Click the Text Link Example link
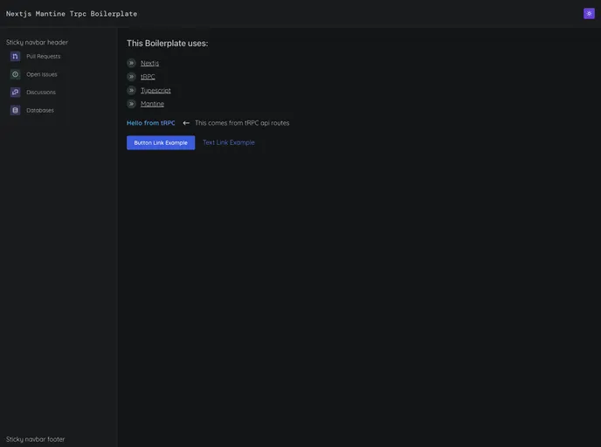Viewport: 601px width, 447px height. (229, 142)
